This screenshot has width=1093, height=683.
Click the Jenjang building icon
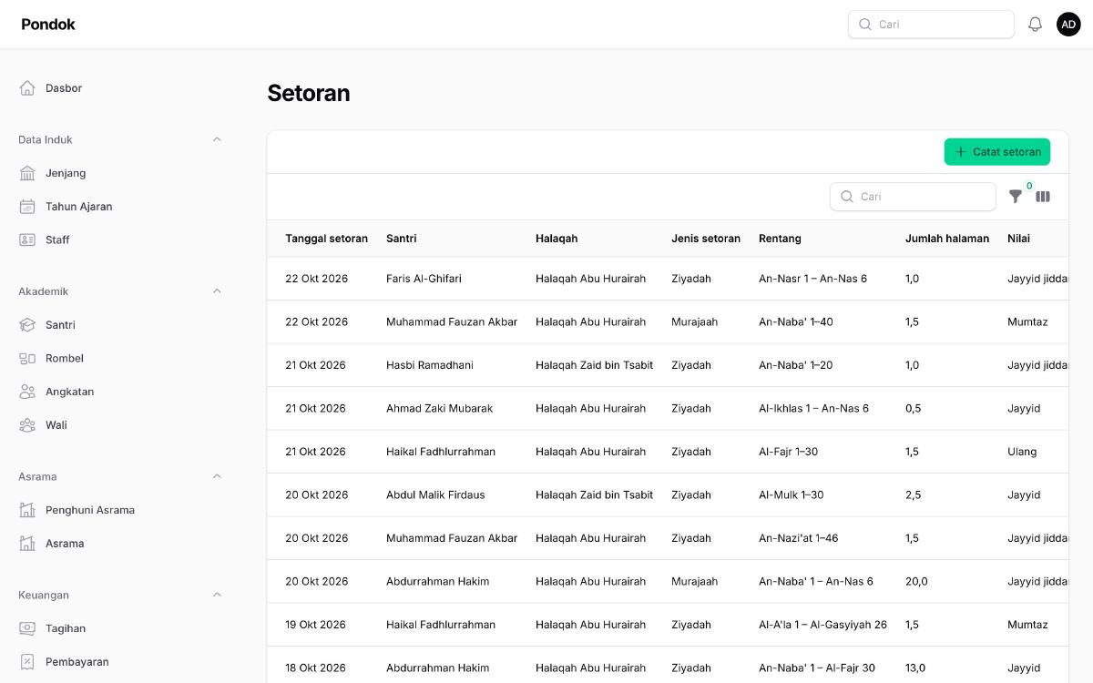[27, 173]
